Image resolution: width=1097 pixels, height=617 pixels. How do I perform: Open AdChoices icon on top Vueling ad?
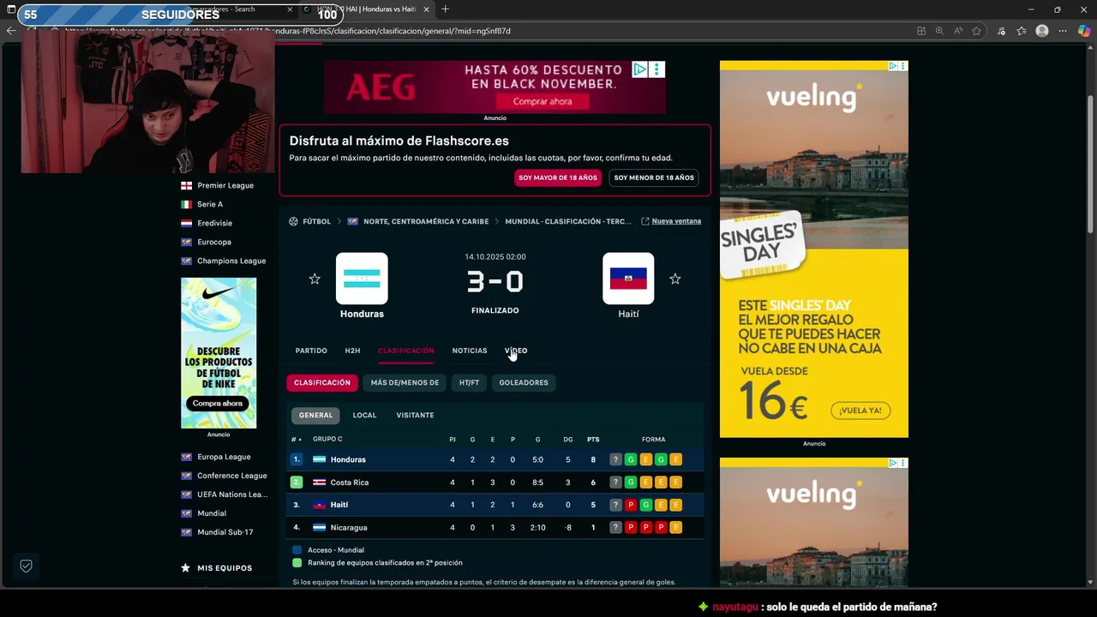tap(892, 66)
